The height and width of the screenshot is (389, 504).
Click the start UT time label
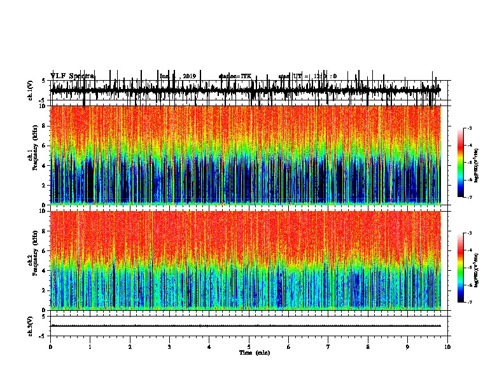click(x=307, y=76)
